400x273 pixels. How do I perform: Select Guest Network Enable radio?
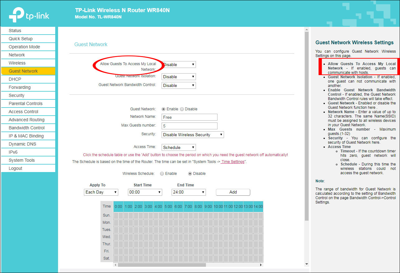coord(163,109)
